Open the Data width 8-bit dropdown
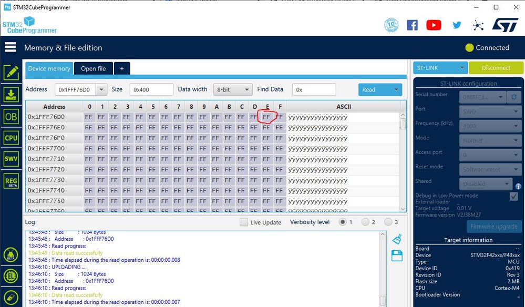 click(x=233, y=89)
